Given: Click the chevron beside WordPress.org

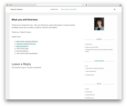Looking at the screenshot, I should 85,98.
